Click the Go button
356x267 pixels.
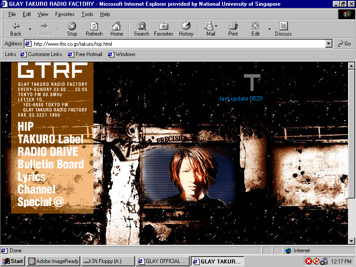click(x=344, y=44)
